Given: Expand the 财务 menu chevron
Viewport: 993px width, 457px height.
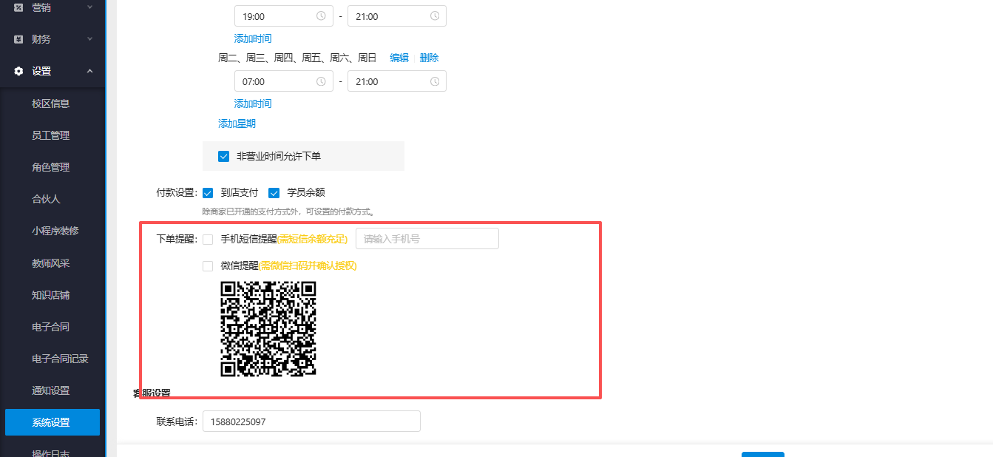Looking at the screenshot, I should tap(89, 39).
